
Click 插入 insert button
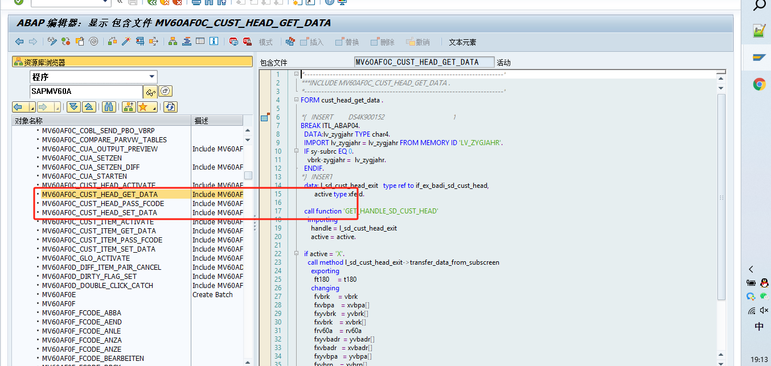(311, 42)
